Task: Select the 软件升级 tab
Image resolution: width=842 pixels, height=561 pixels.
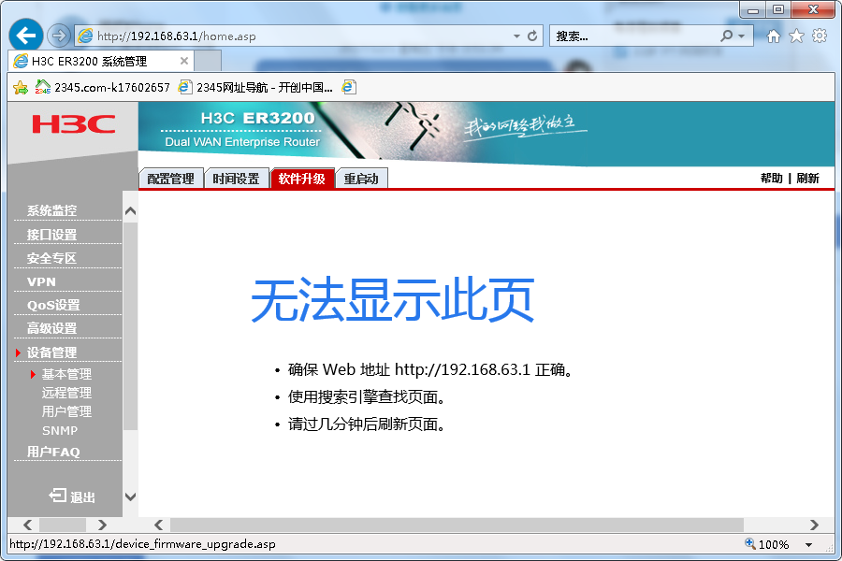Action: (x=302, y=179)
